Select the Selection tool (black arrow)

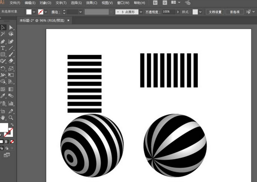click(3, 27)
